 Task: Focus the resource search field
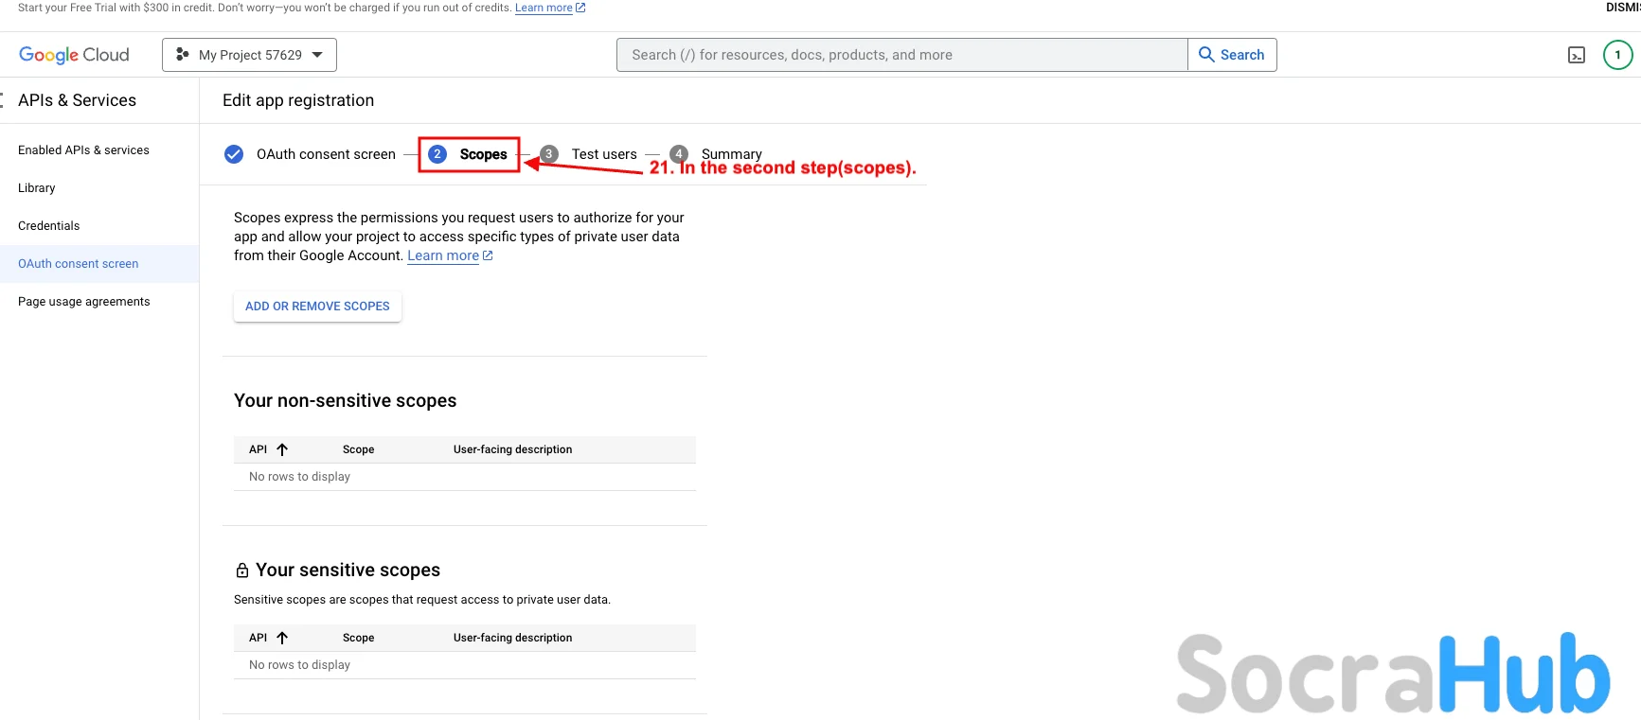901,55
